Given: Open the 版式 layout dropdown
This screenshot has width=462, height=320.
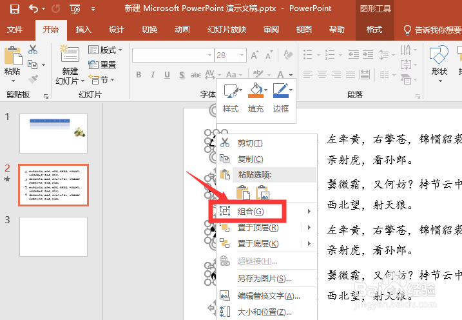Looking at the screenshot, I should (x=105, y=50).
